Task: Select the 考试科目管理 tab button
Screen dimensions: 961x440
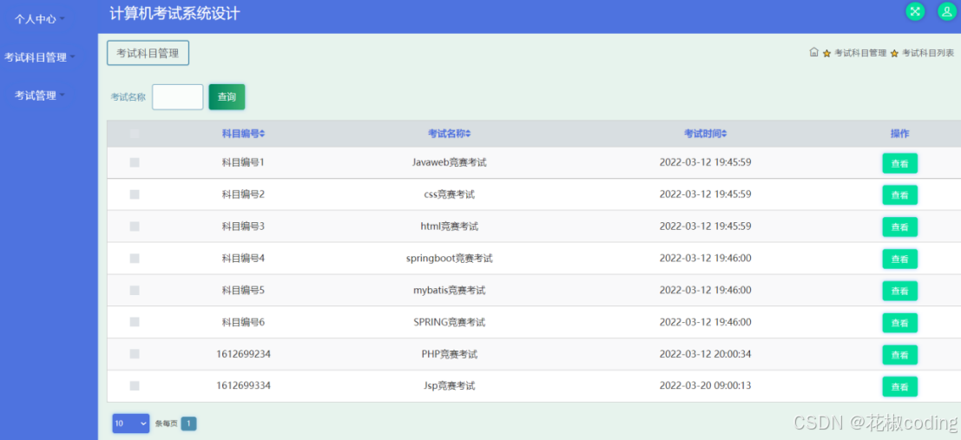Action: click(148, 53)
